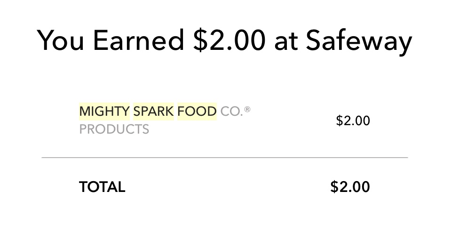Click the gray PRODUCTS label

coord(114,129)
